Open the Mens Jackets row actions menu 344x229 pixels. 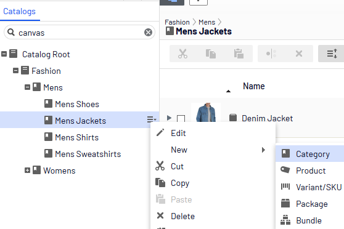152,119
